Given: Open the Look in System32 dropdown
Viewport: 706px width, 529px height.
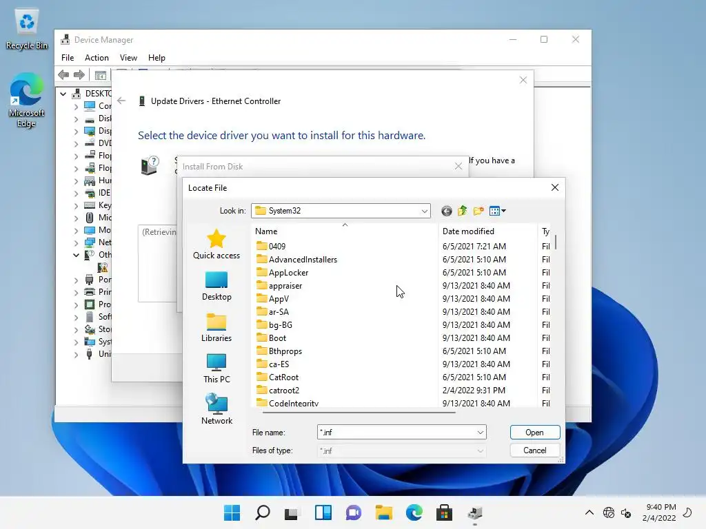Looking at the screenshot, I should 424,211.
